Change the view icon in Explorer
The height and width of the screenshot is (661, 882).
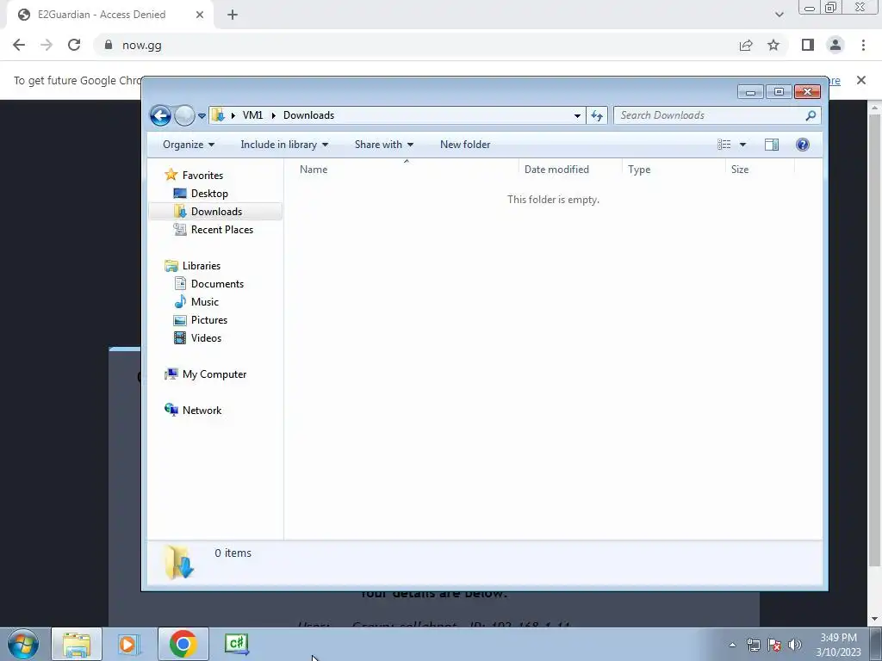pos(724,145)
